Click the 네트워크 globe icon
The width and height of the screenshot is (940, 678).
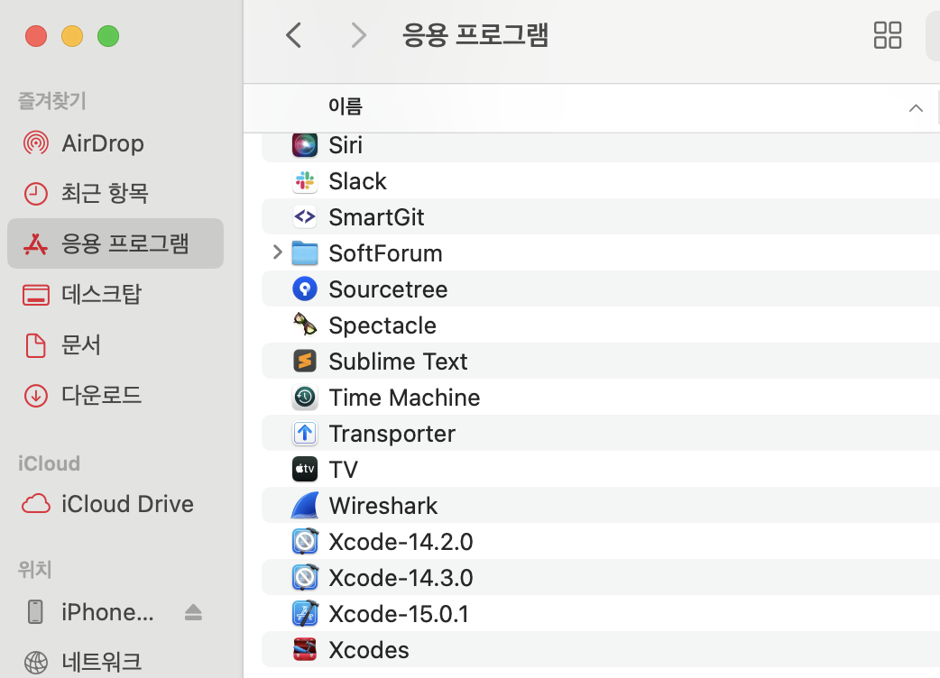tap(36, 662)
